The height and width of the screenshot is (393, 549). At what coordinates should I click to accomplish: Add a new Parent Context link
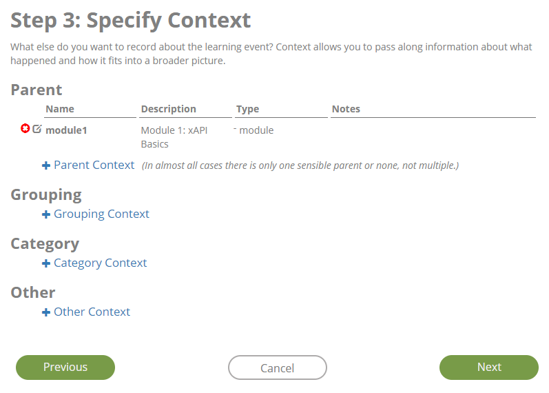click(x=94, y=165)
